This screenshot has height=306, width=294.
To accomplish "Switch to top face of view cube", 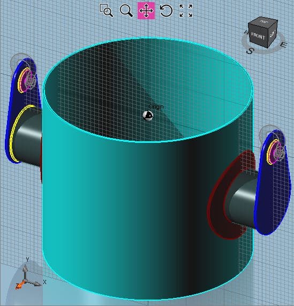I will click(263, 21).
